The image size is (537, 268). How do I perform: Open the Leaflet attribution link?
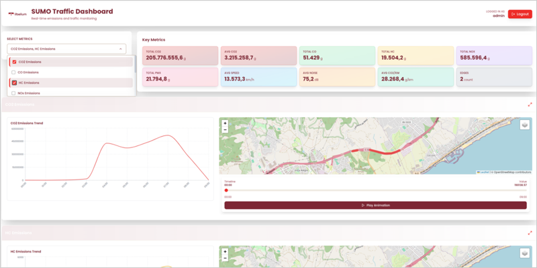[483, 172]
